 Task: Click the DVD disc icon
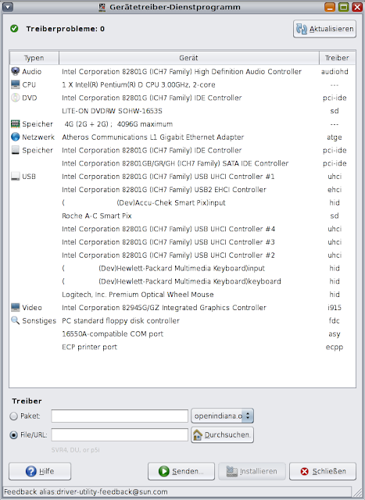[x=15, y=98]
